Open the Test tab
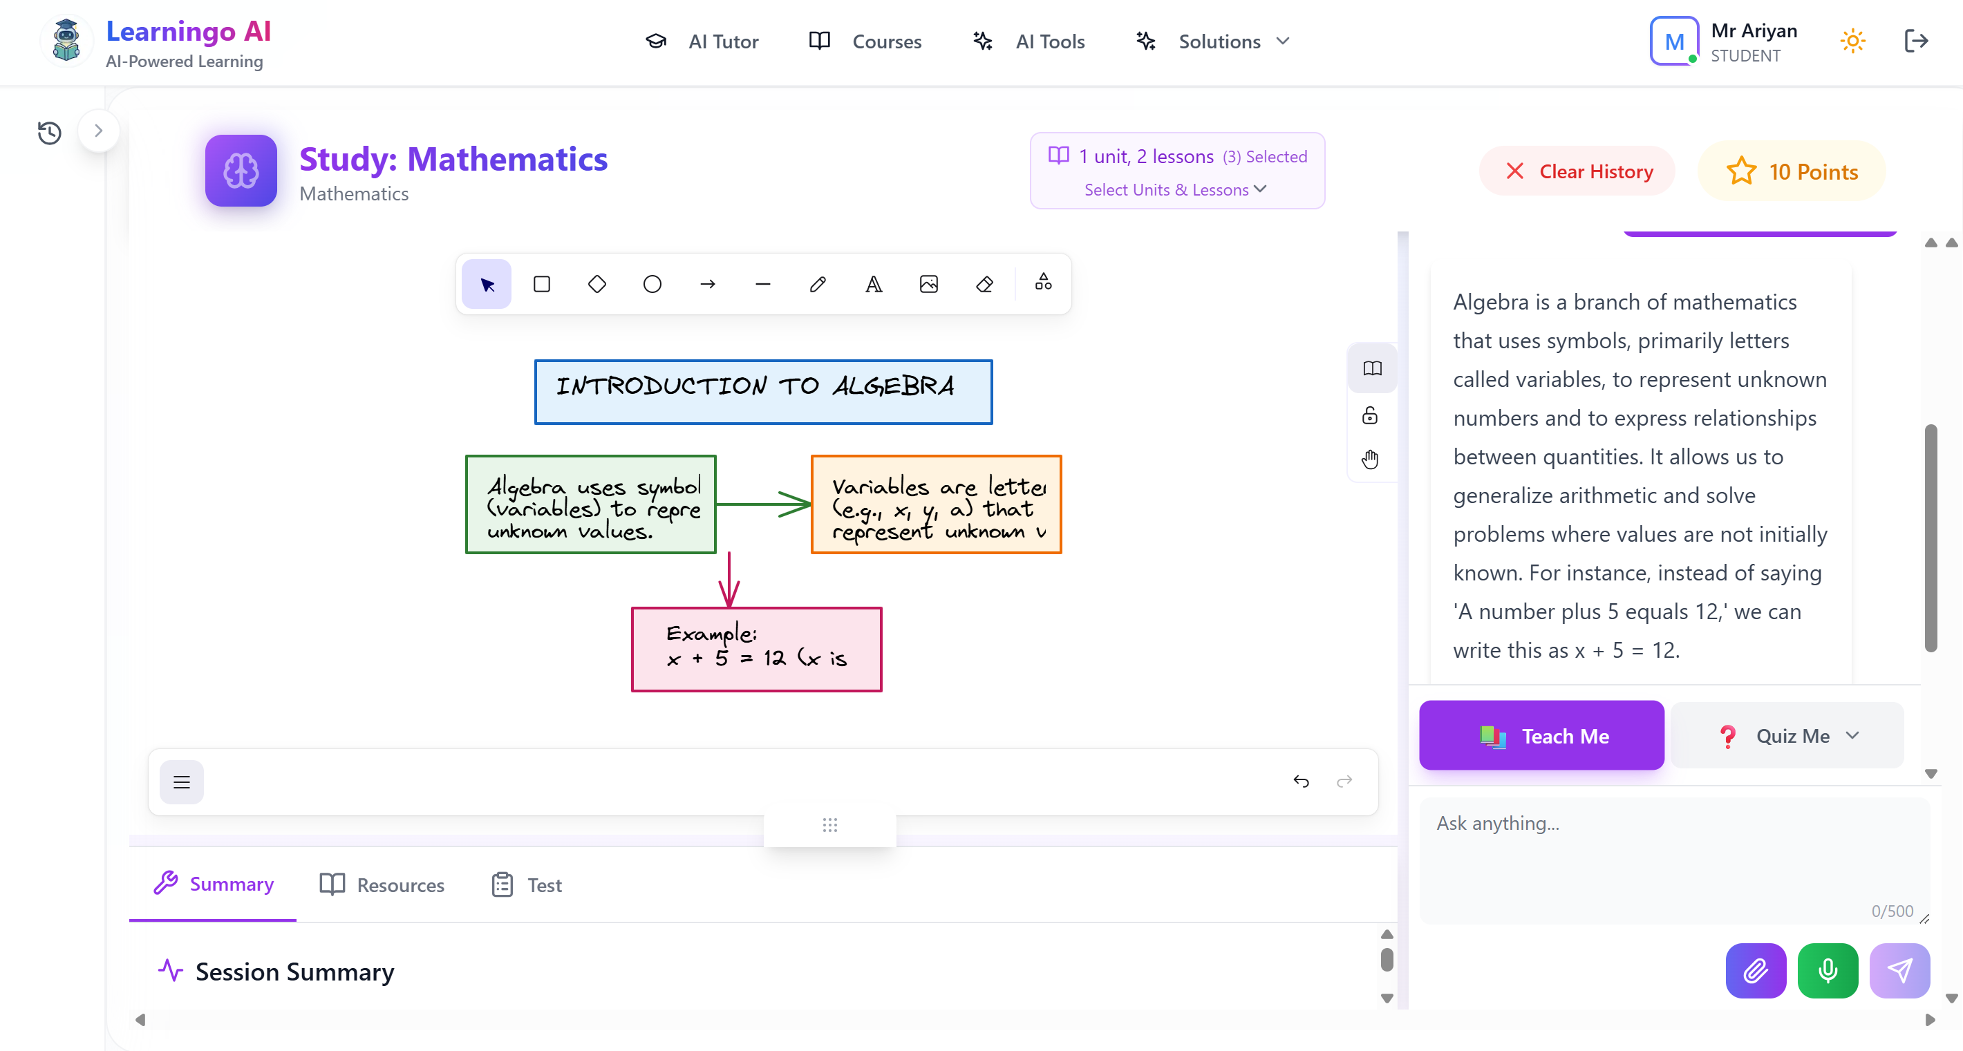Screen dimensions: 1963x1051 tap(527, 885)
